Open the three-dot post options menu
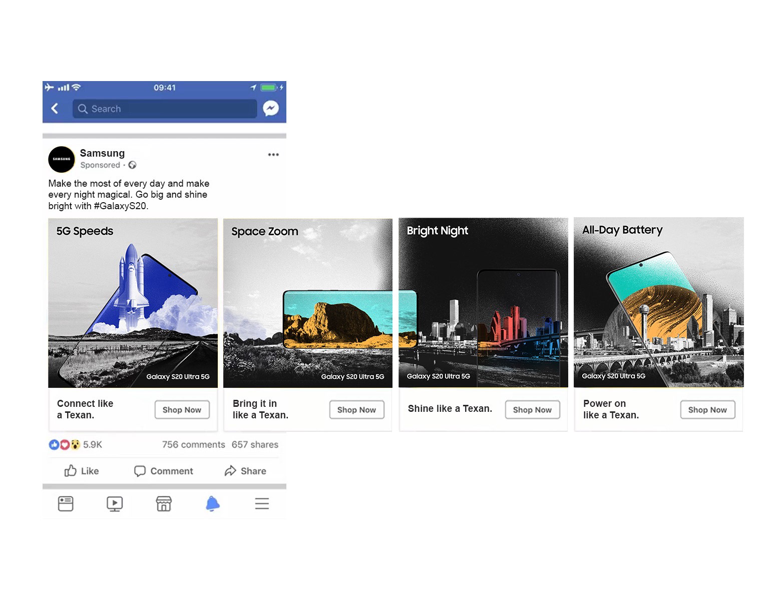 pos(273,155)
